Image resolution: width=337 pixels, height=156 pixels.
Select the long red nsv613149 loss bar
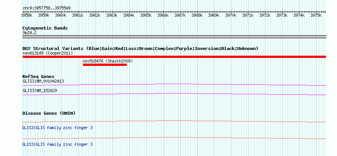coord(174,57)
